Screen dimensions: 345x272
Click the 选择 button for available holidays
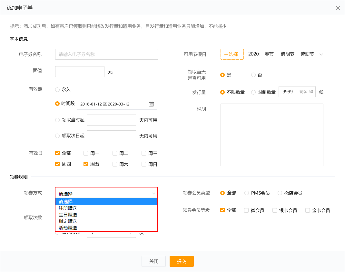[232, 54]
